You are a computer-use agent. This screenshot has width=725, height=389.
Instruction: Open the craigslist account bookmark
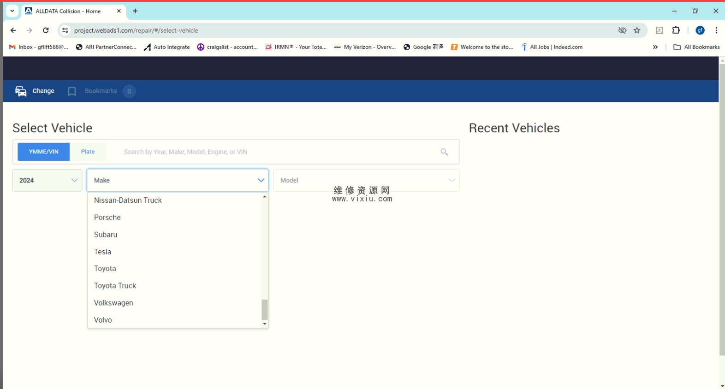227,47
